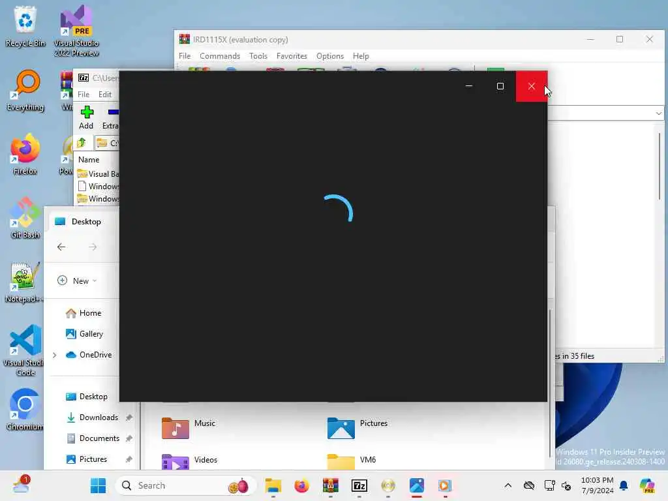Open Visual Studio 2022 Preview desktop icon
Image resolution: width=668 pixels, height=501 pixels.
tap(76, 31)
